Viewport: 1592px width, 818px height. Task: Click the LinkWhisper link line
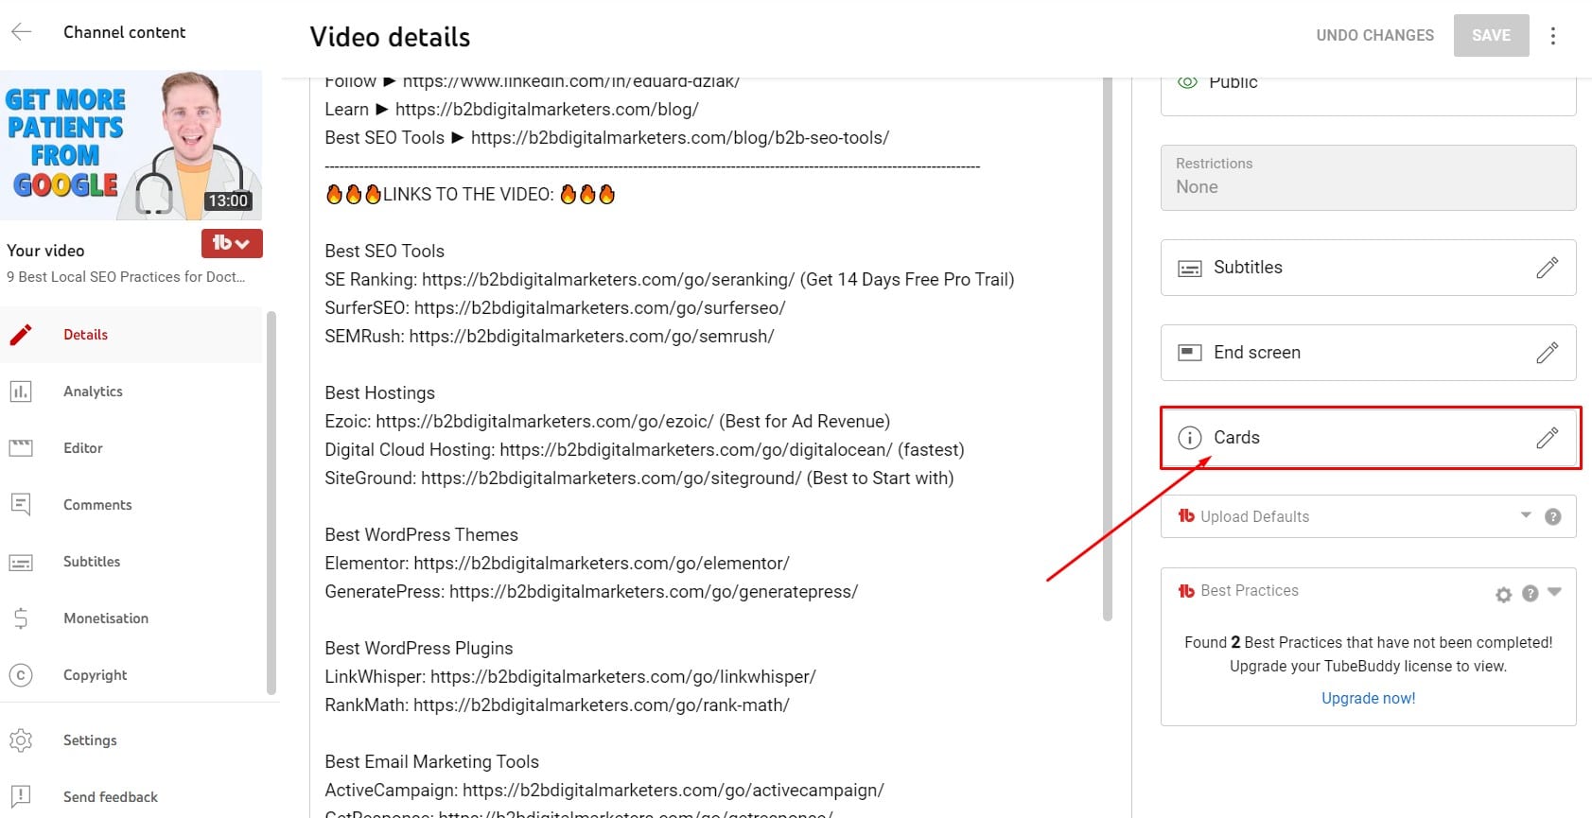[x=570, y=677]
